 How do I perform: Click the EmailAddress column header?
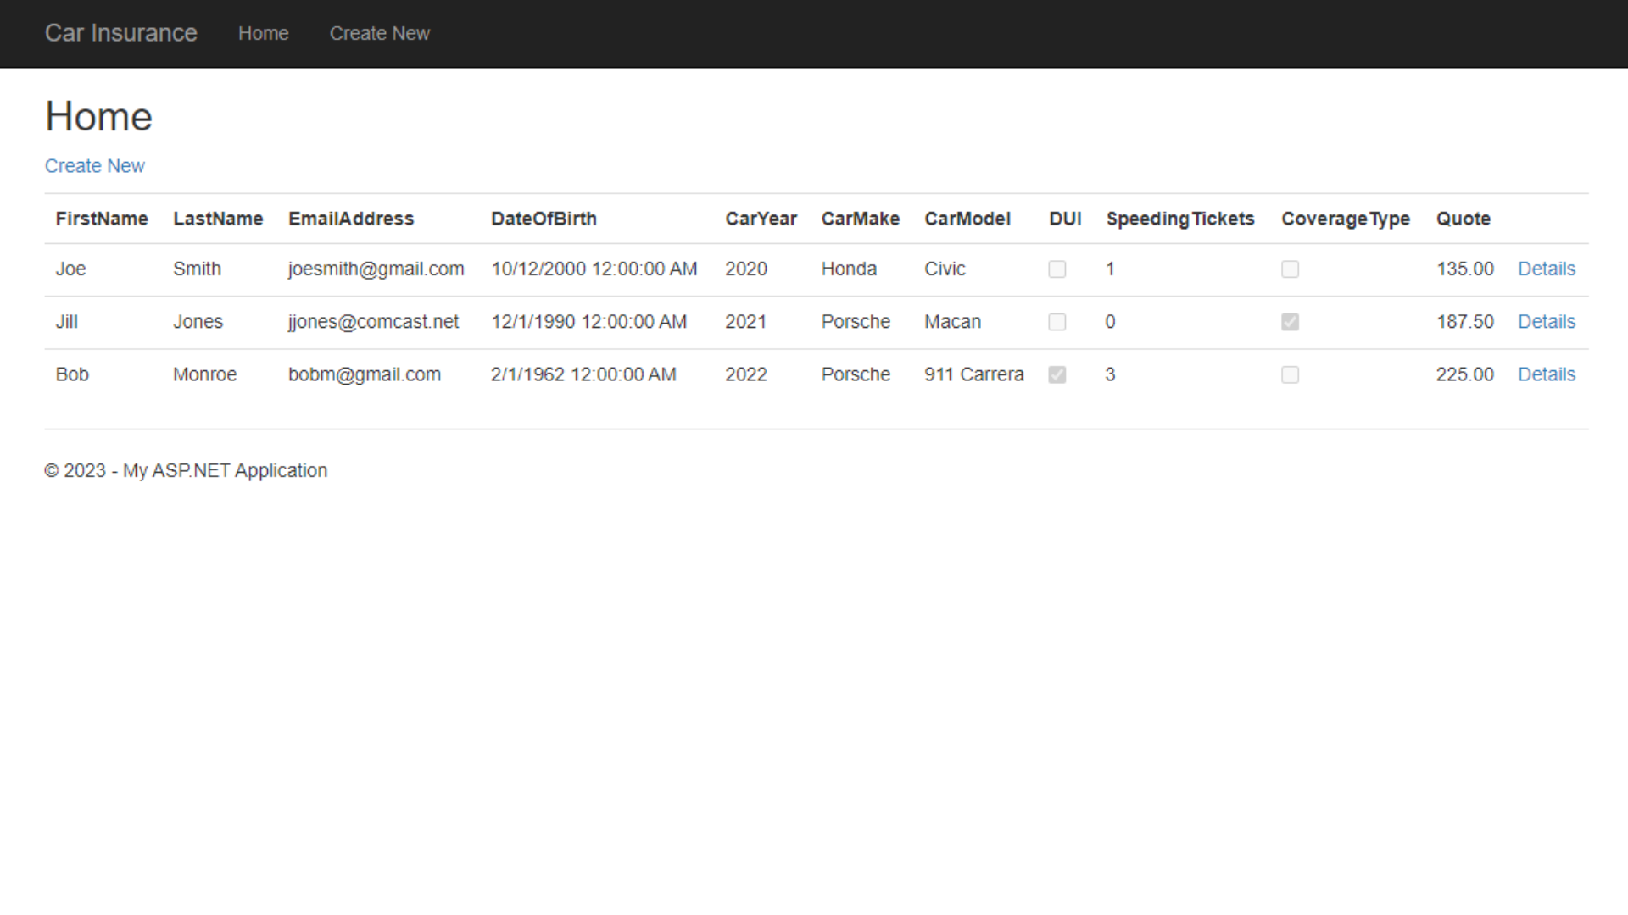(x=351, y=219)
